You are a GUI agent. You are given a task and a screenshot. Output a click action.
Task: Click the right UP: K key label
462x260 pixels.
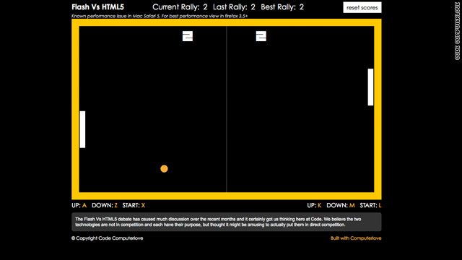tap(314, 205)
